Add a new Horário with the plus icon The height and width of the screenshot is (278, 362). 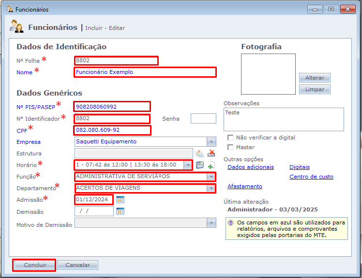coord(211,165)
